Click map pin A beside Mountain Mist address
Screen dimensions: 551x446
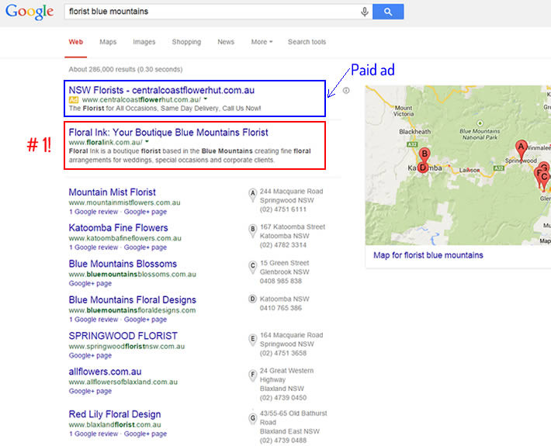click(x=252, y=195)
